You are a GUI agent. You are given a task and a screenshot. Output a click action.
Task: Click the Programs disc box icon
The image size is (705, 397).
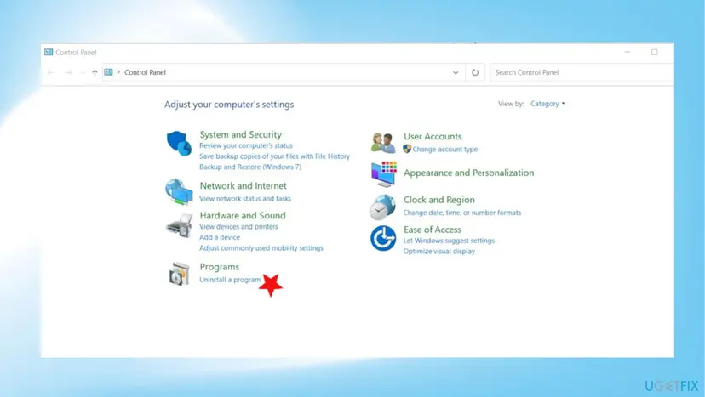pos(179,274)
